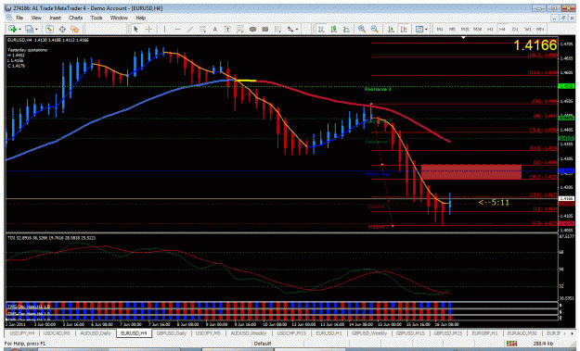Select the arrow Cursor tool

click(x=135, y=29)
